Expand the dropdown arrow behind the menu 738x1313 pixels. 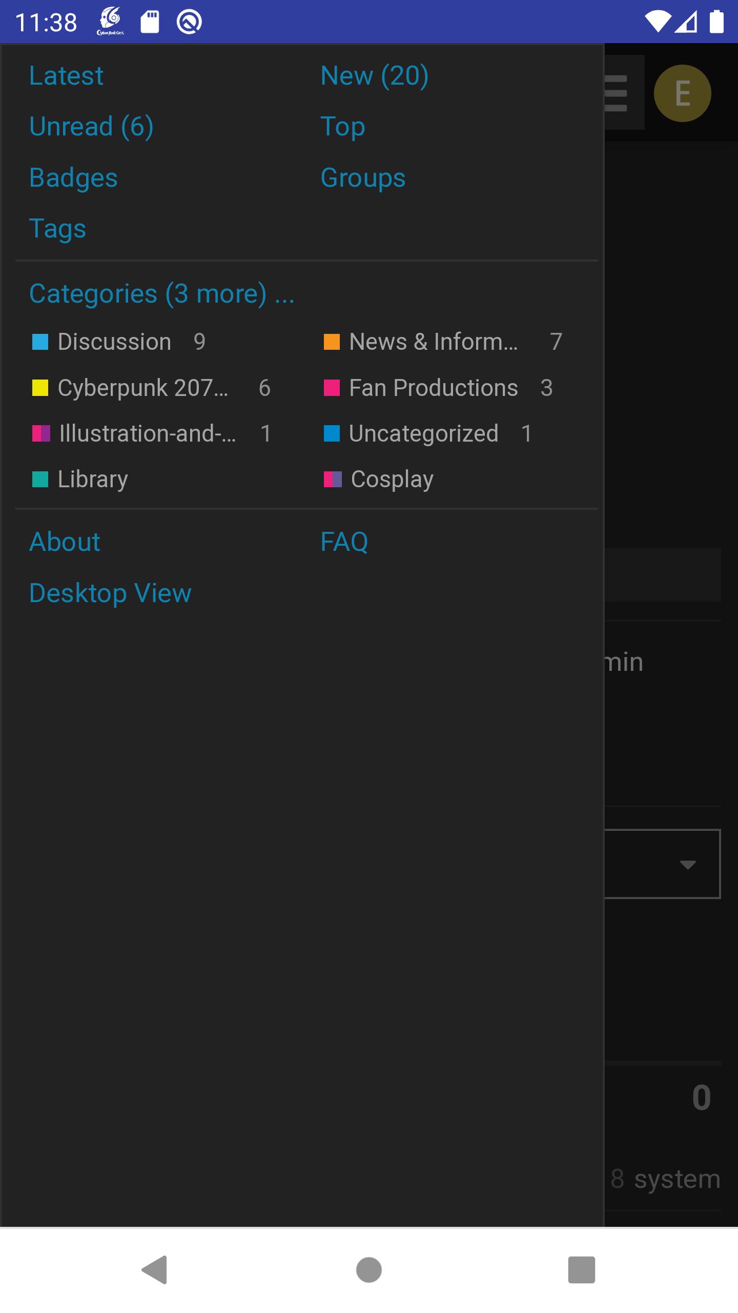[x=687, y=865]
